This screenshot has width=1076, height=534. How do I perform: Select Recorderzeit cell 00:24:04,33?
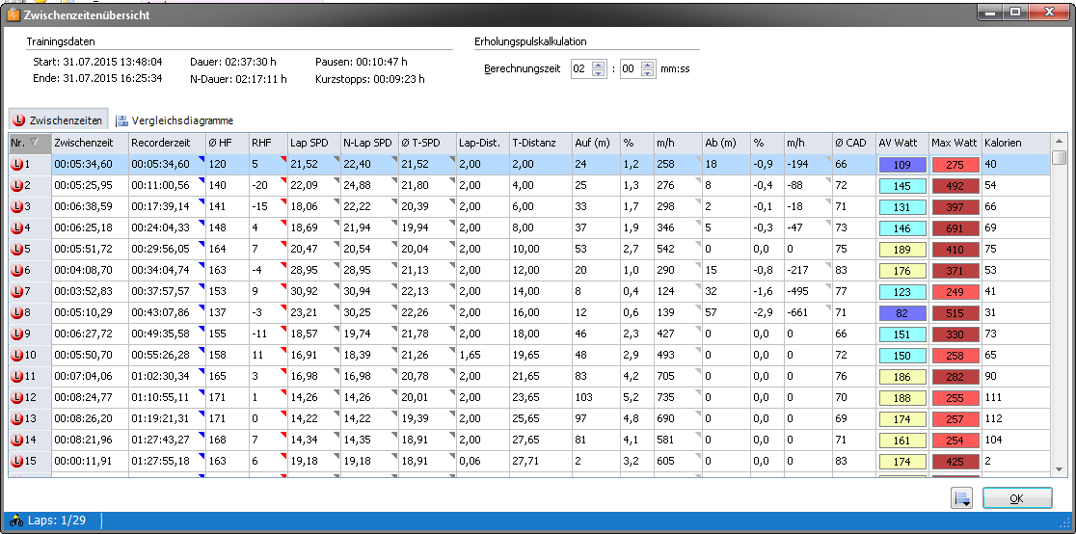(x=167, y=228)
